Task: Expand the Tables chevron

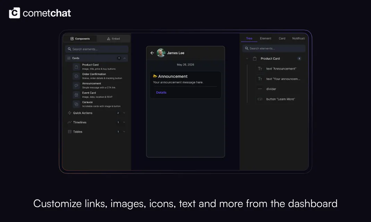Action: (x=124, y=132)
